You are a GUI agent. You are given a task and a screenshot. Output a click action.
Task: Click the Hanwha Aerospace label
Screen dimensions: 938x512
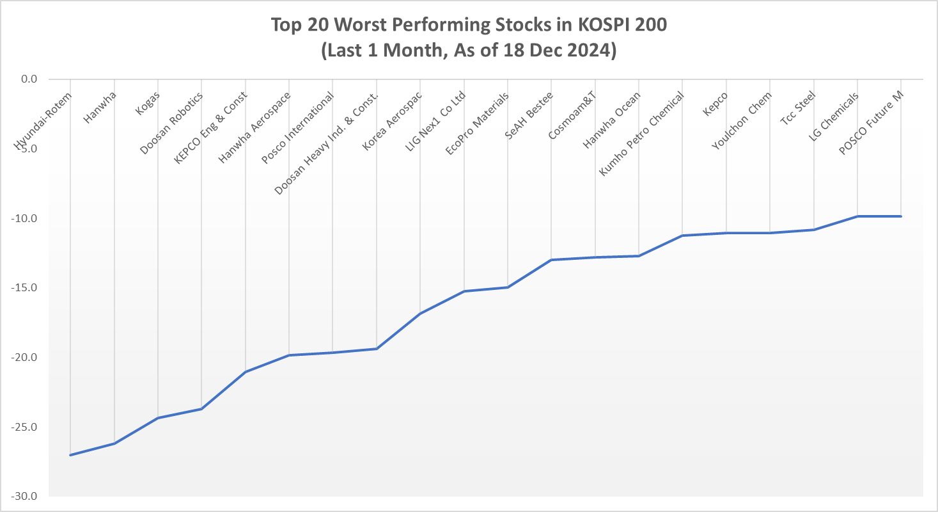tap(255, 127)
